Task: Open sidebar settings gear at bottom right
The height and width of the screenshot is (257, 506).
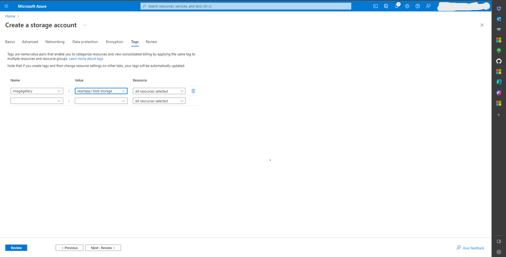Action: click(x=498, y=252)
